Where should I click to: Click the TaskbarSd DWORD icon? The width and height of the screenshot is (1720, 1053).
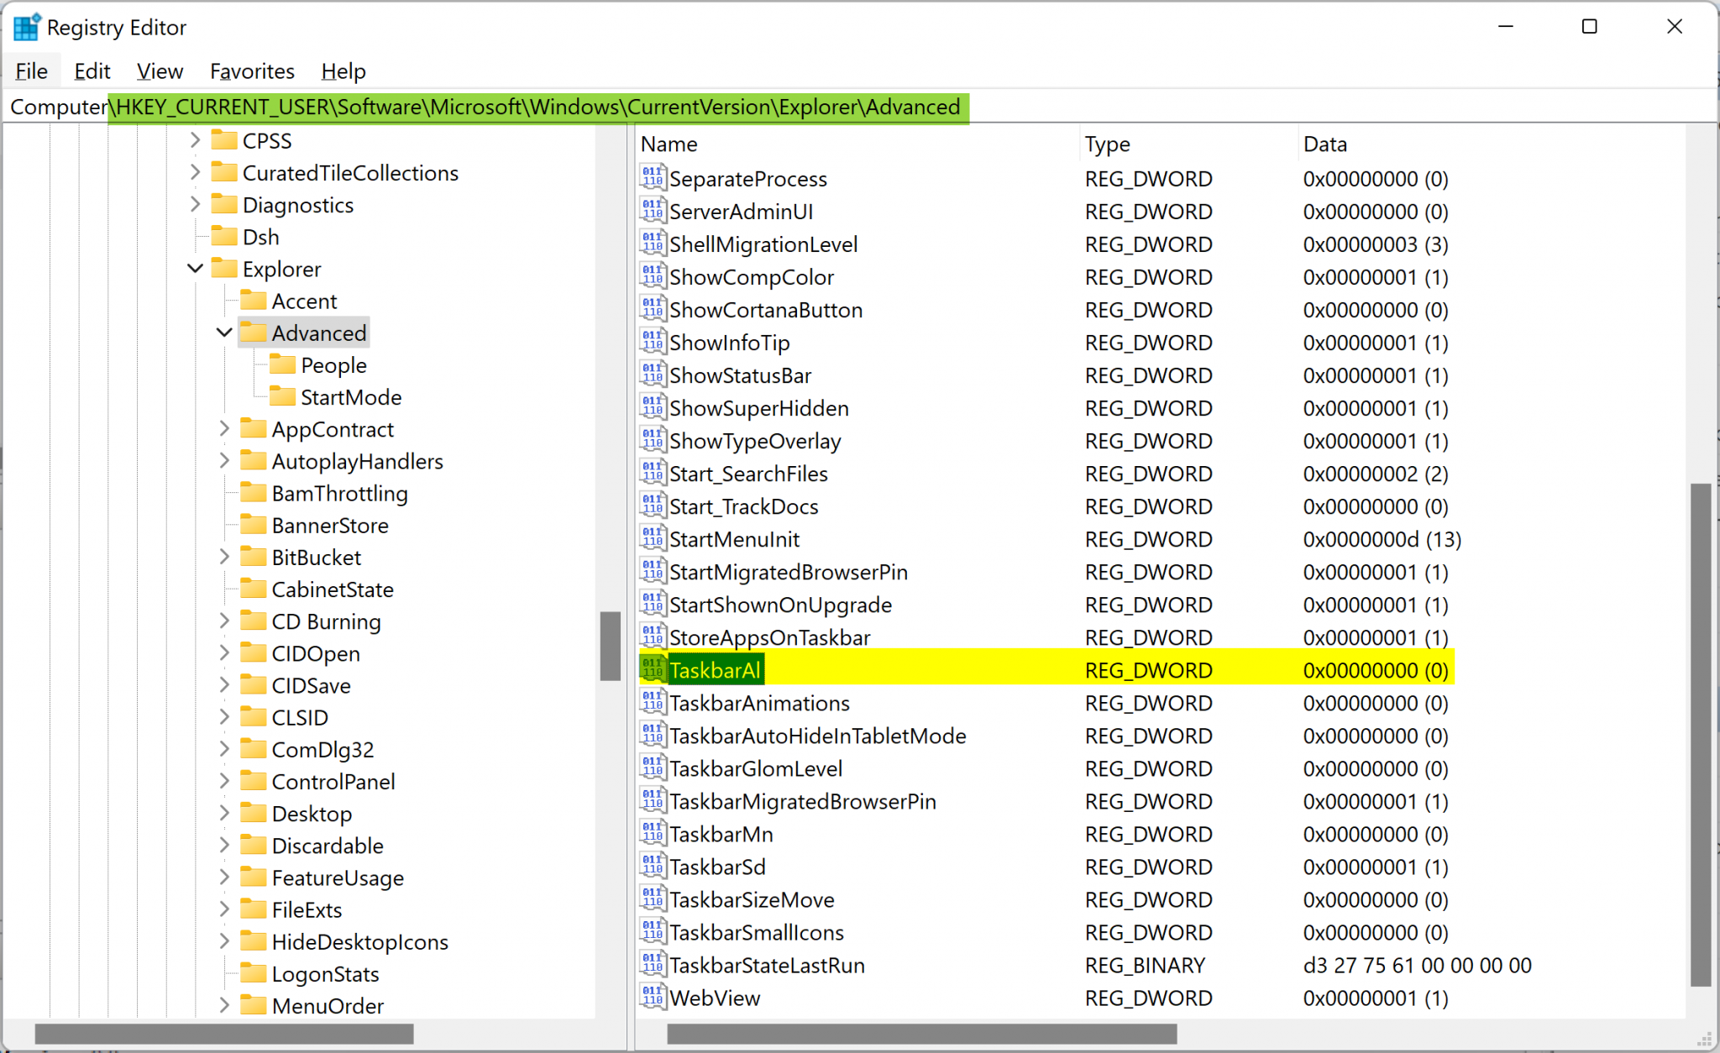(653, 865)
